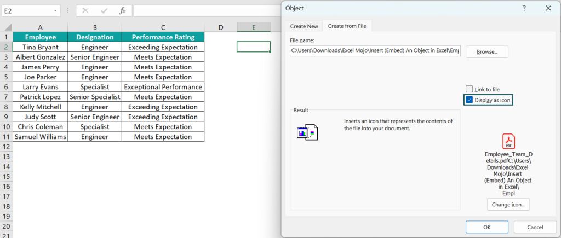
Task: Close the Object dialog with X
Action: pyautogui.click(x=548, y=8)
